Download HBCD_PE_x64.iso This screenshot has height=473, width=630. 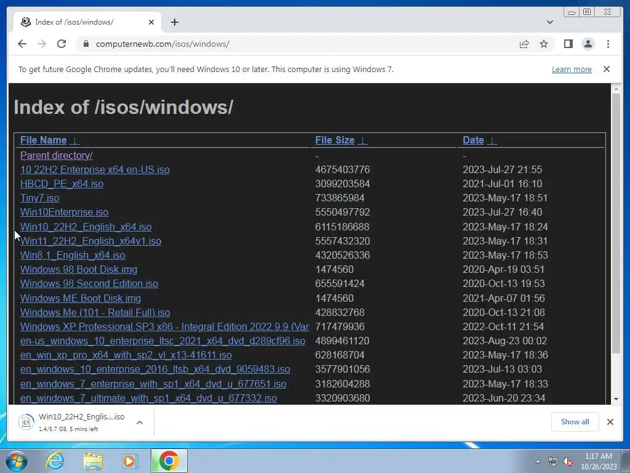pos(62,184)
